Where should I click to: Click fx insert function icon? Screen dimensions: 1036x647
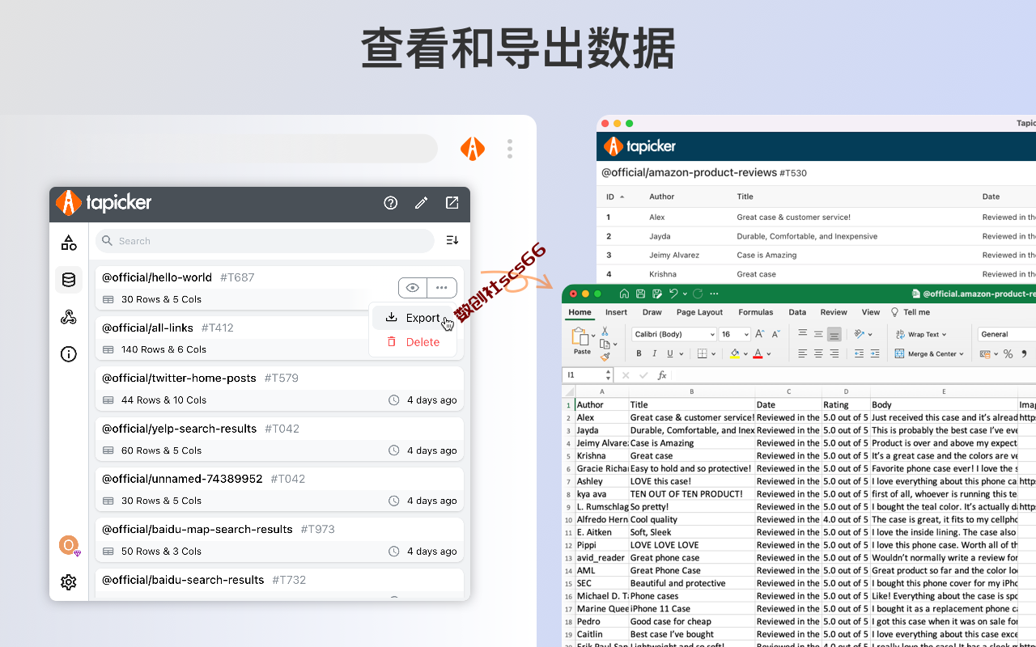tap(662, 375)
